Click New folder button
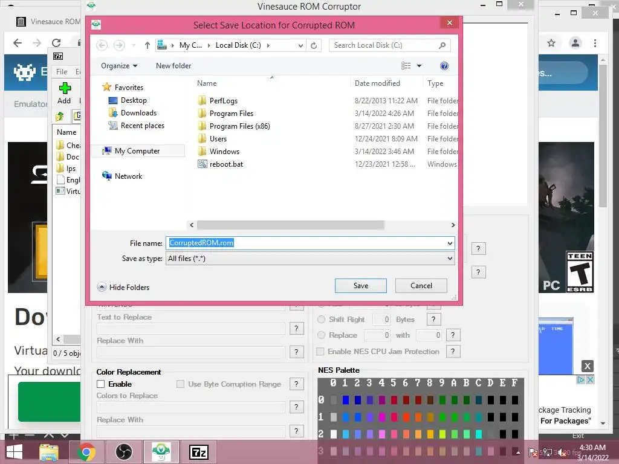Screen dimensions: 619x464 173,66
